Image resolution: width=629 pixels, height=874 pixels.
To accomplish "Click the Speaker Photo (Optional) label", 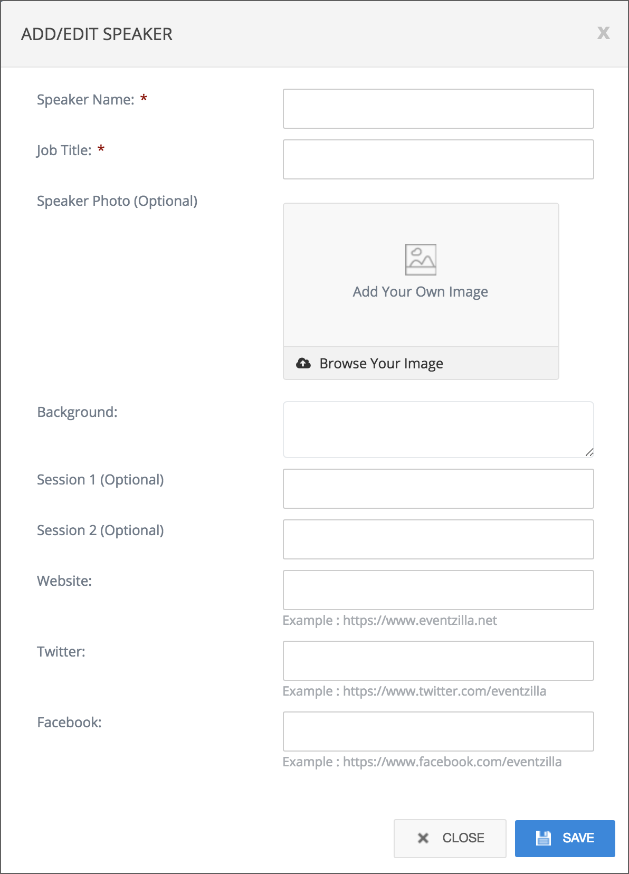I will click(117, 201).
